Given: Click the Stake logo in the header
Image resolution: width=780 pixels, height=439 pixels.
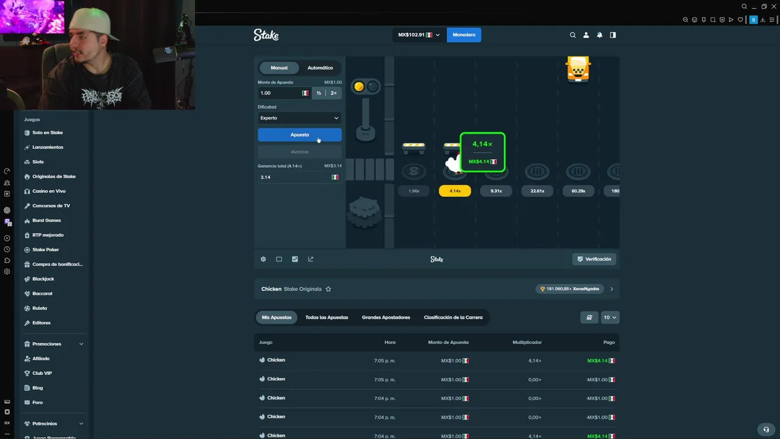Looking at the screenshot, I should [266, 35].
